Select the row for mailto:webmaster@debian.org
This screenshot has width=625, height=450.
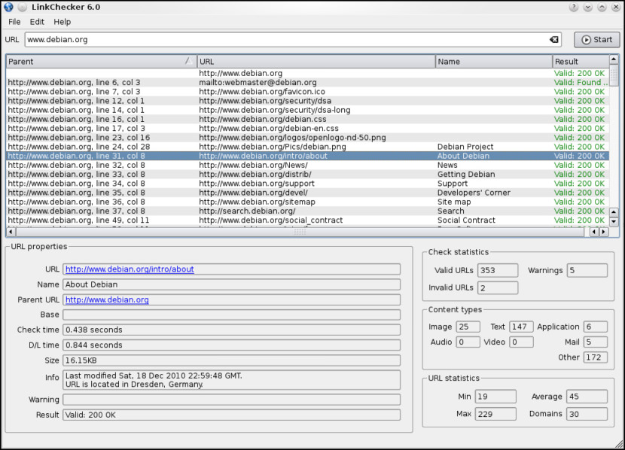point(307,83)
